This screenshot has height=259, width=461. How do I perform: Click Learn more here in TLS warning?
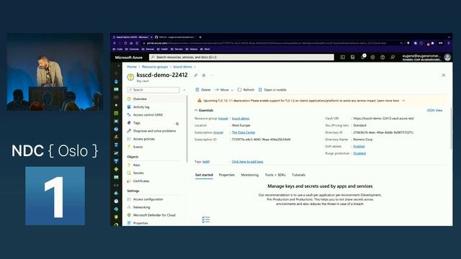click(388, 101)
